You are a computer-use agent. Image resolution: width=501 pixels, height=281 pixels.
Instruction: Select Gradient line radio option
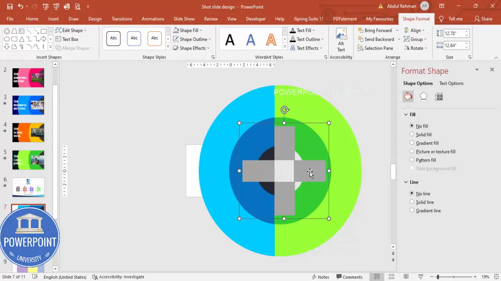pyautogui.click(x=412, y=210)
